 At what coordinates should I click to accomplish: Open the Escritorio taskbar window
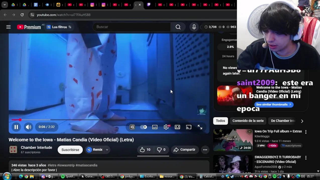click(x=148, y=176)
